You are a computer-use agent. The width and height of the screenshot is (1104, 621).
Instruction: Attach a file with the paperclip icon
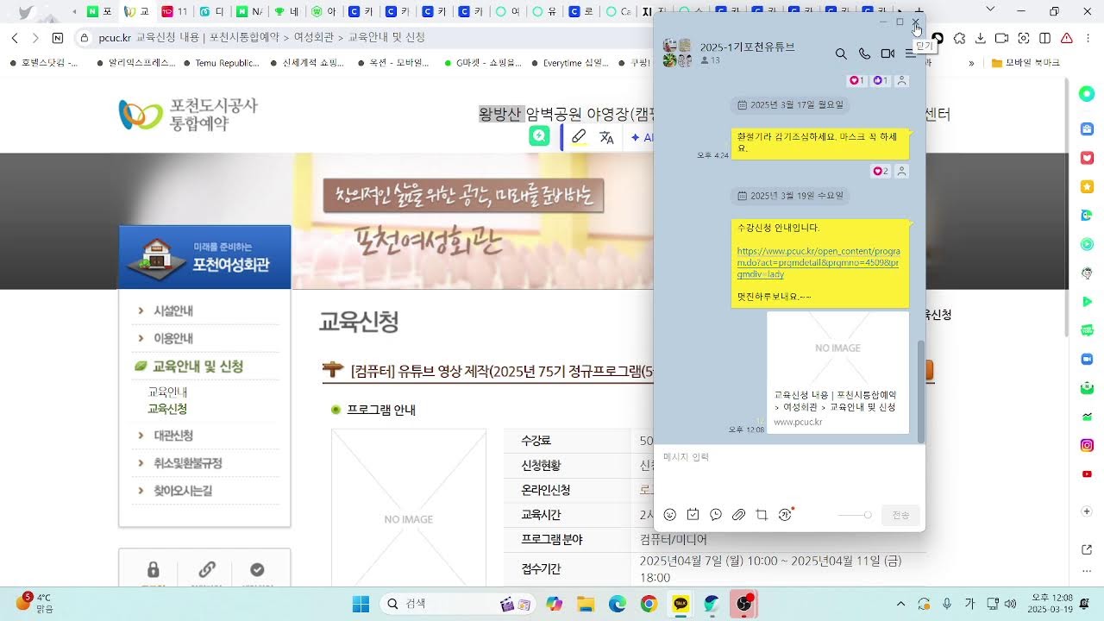point(738,515)
